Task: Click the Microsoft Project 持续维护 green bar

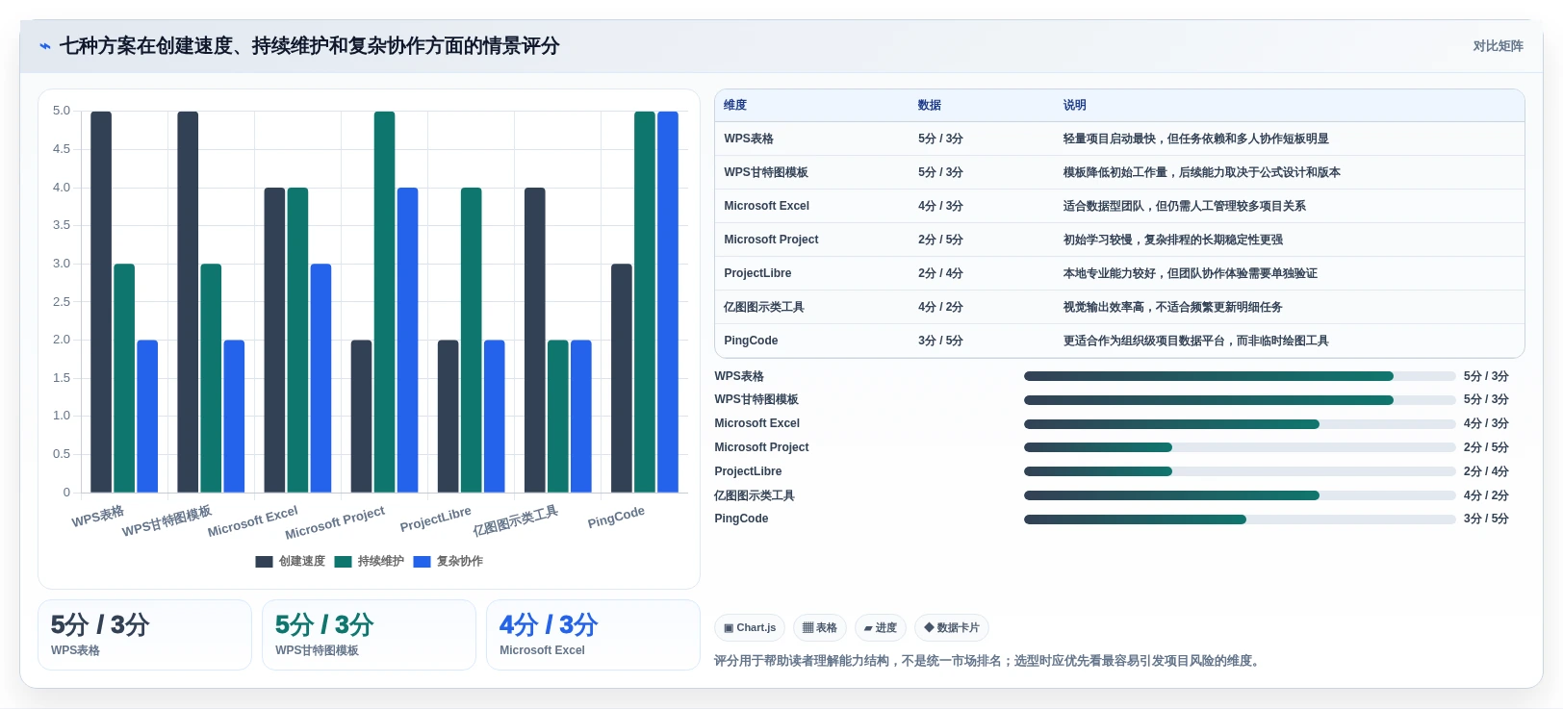Action: click(384, 302)
